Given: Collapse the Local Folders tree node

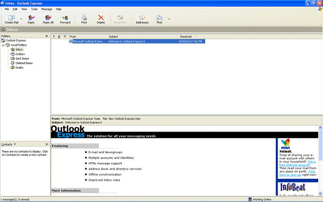Looking at the screenshot, I should coord(3,45).
